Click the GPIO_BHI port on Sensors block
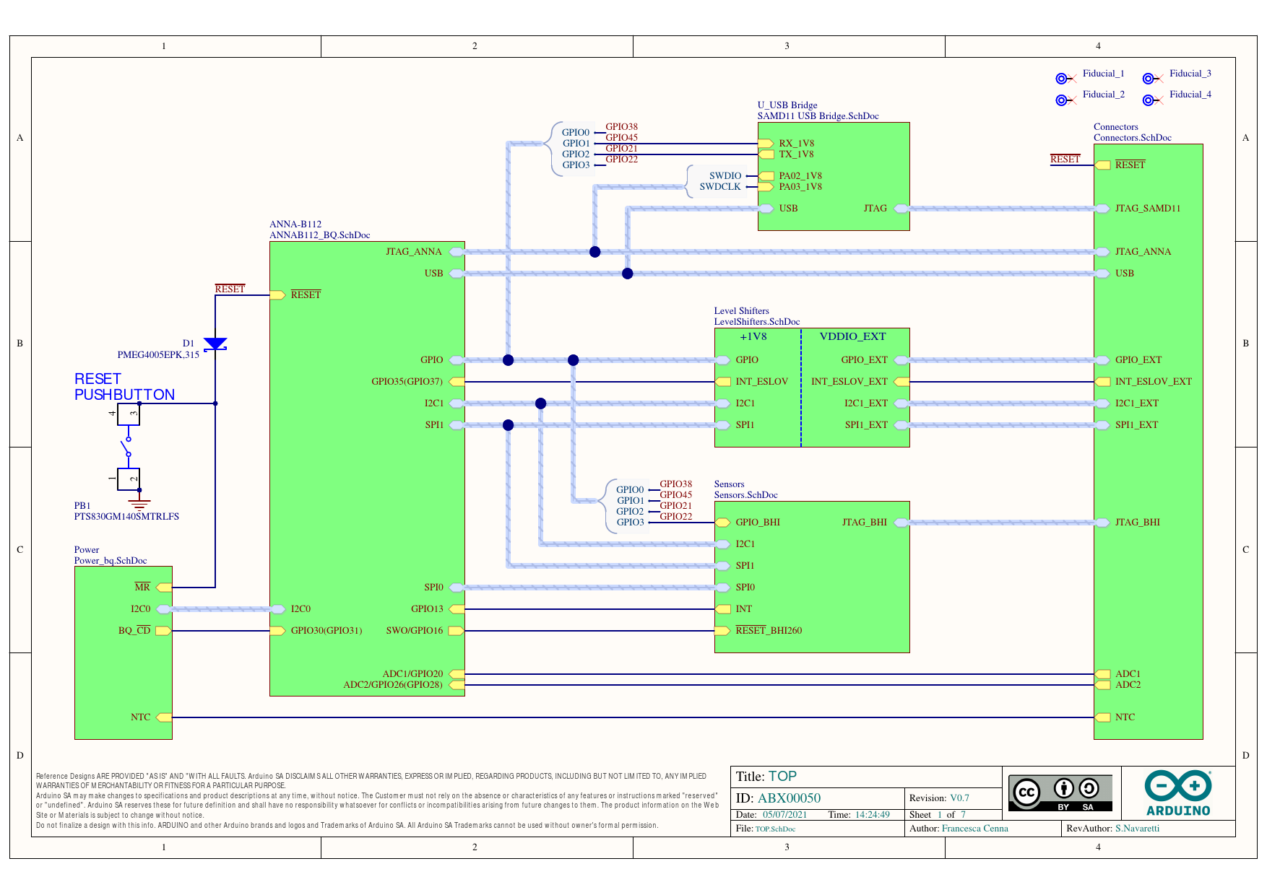This screenshot has height=895, width=1267. 723,523
